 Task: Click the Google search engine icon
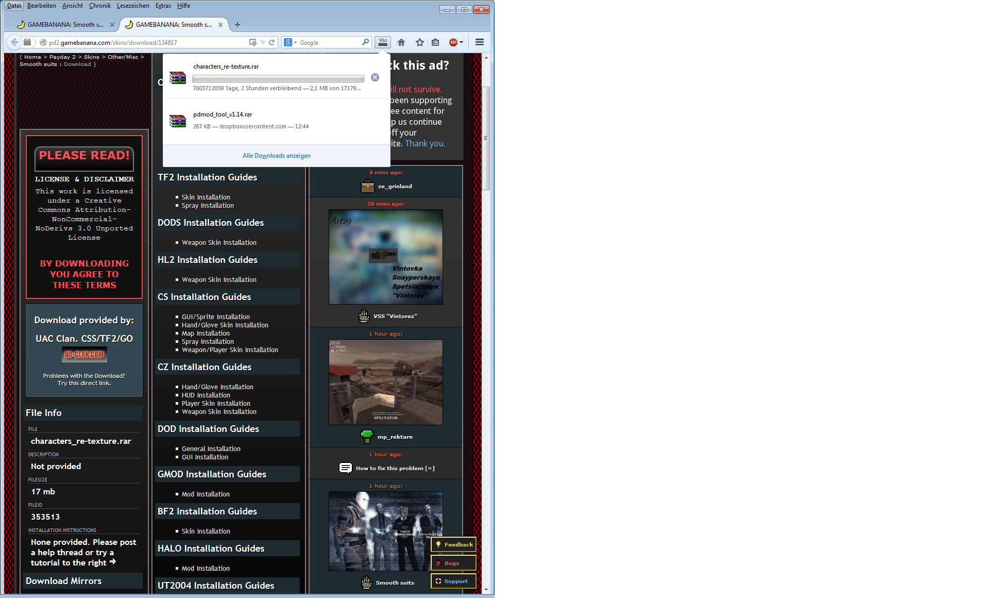pos(288,42)
